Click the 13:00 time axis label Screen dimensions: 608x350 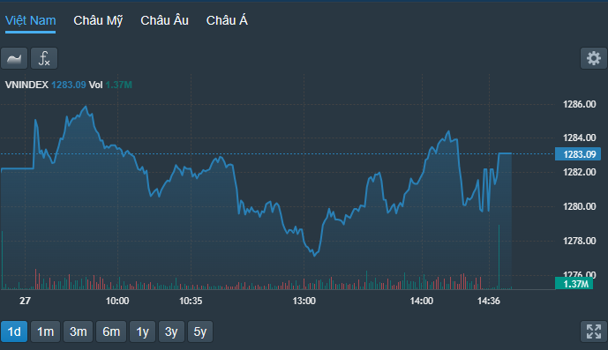(304, 301)
